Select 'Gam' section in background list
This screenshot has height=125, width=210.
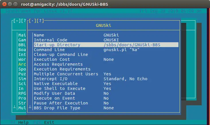tap(22, 40)
